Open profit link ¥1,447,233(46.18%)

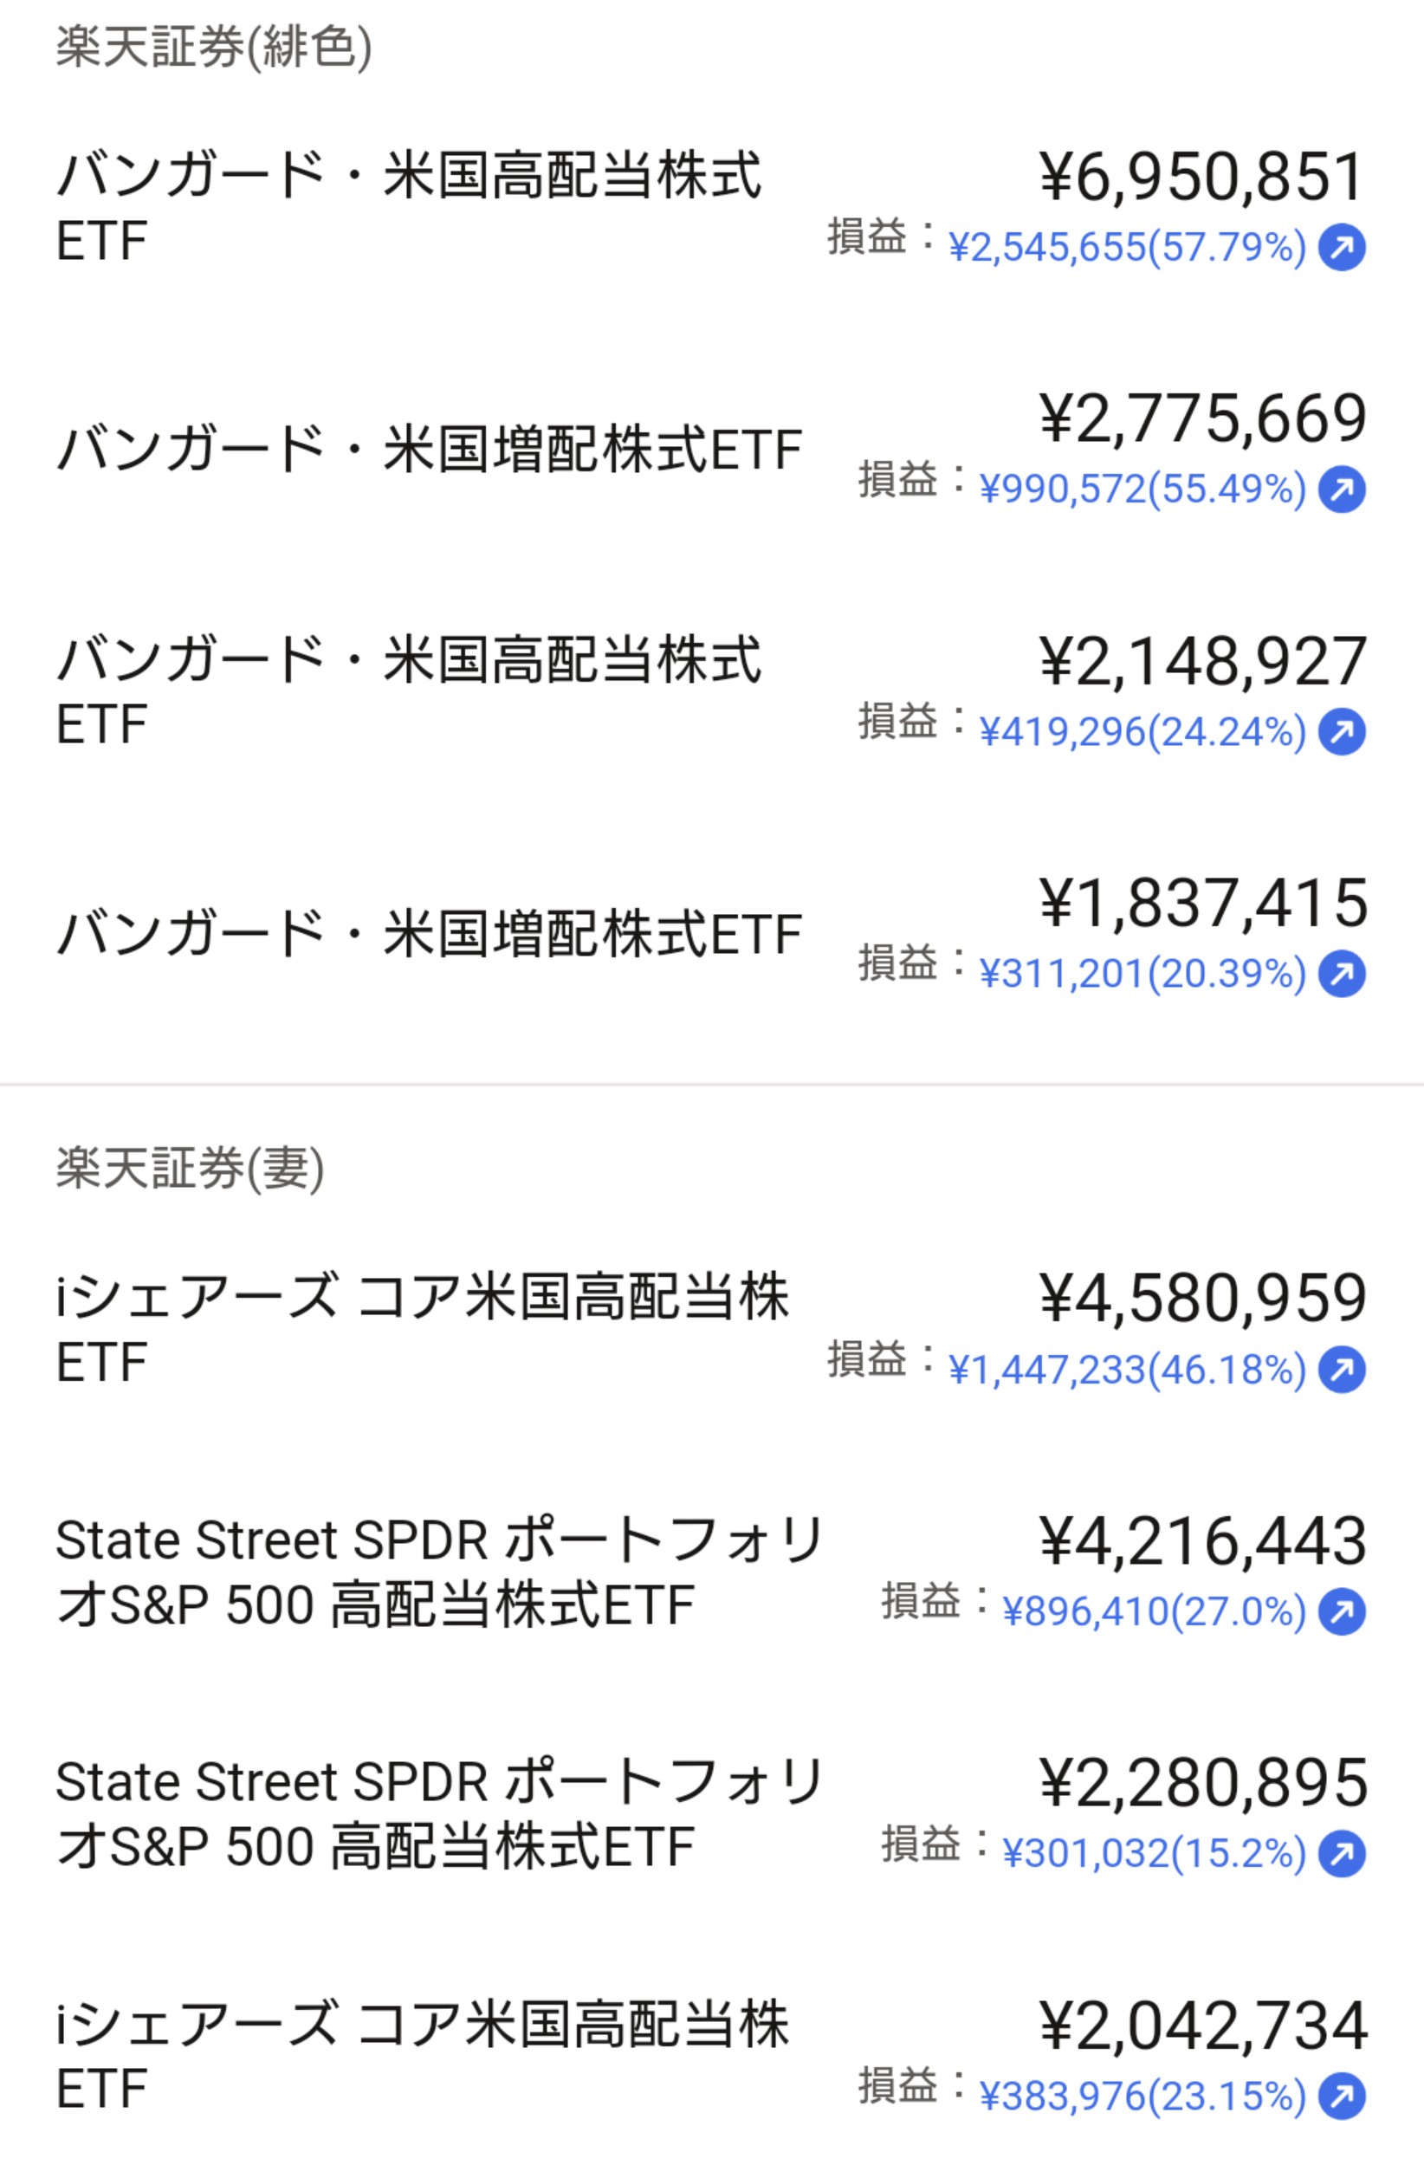click(1127, 1370)
